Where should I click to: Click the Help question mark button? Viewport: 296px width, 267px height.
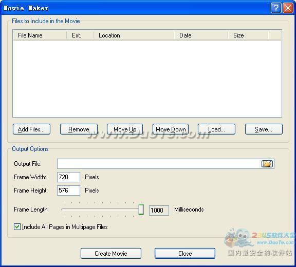coord(276,8)
